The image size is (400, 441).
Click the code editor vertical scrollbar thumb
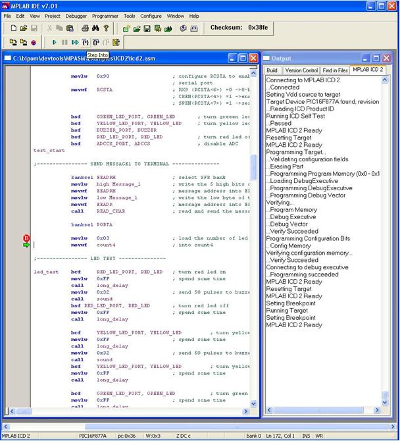[x=253, y=167]
